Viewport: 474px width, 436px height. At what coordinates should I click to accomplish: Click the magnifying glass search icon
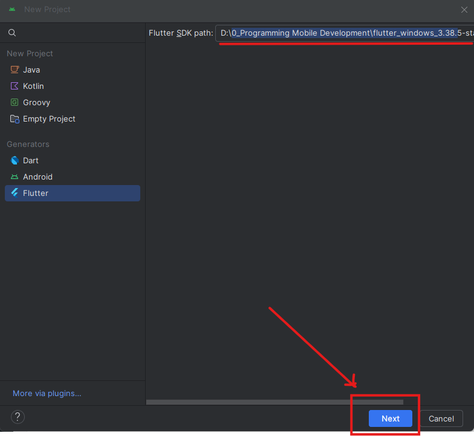coord(12,33)
